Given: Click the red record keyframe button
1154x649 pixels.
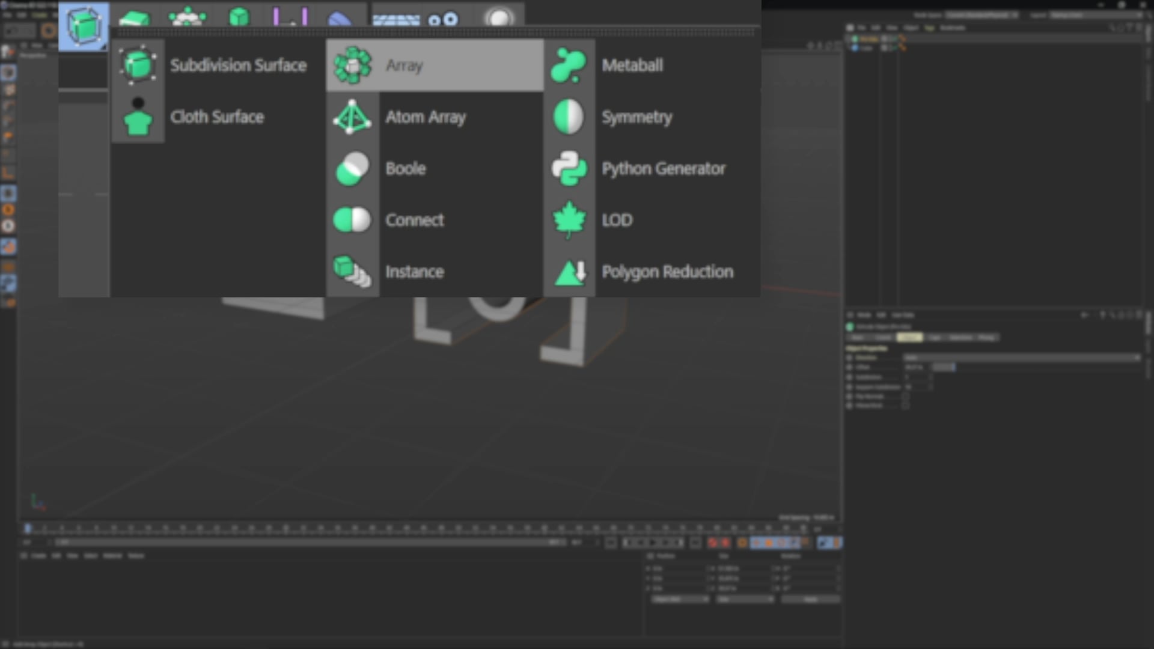Looking at the screenshot, I should [713, 543].
